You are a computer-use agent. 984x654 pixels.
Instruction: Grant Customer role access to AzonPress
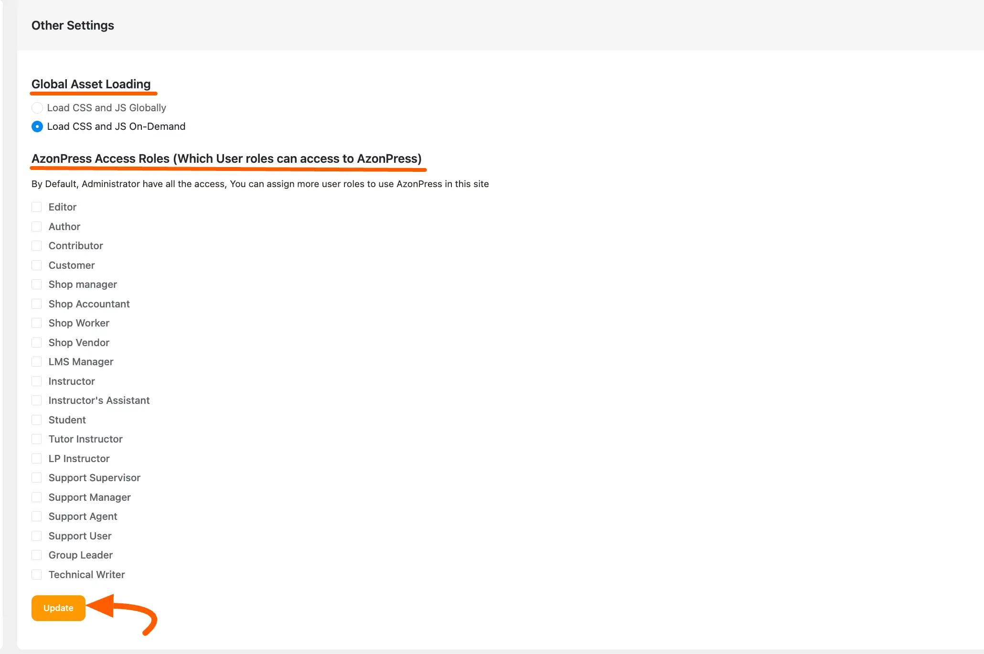coord(37,265)
